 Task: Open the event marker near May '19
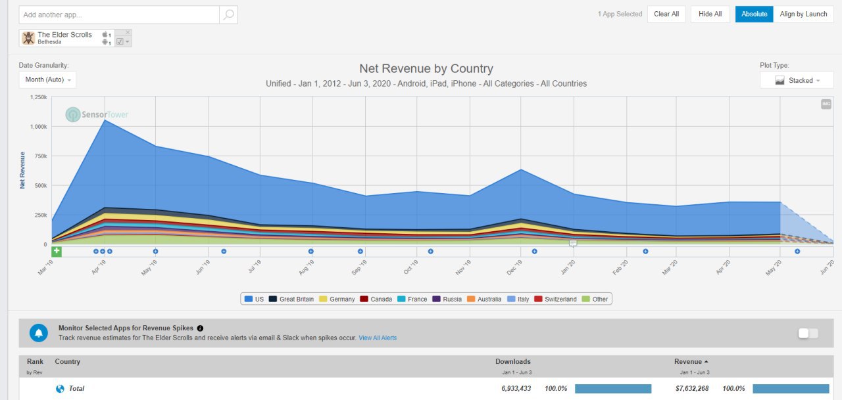(x=156, y=252)
